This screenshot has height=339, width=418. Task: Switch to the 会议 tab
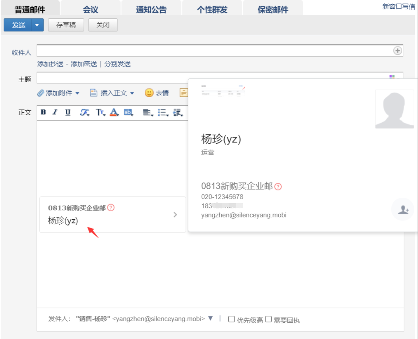[90, 9]
